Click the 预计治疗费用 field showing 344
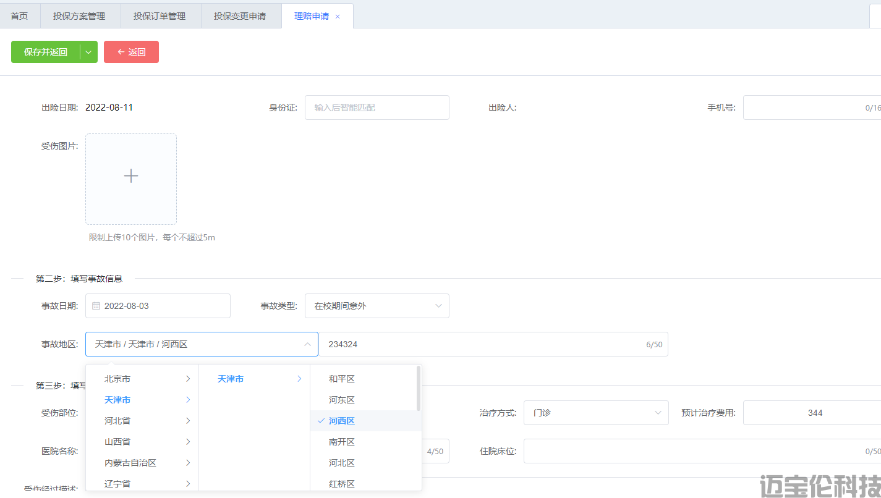Viewport: 881px width, 498px height. pos(812,413)
